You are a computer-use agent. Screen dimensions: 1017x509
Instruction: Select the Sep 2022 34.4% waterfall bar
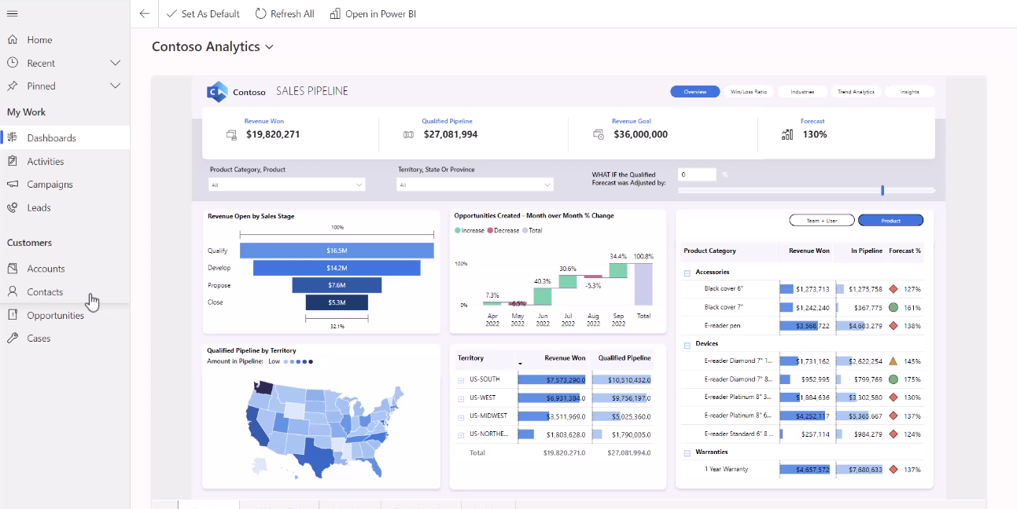coord(618,270)
